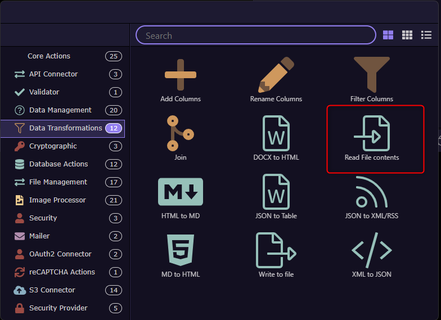Switch to small grid view
The image size is (441, 320).
(407, 35)
